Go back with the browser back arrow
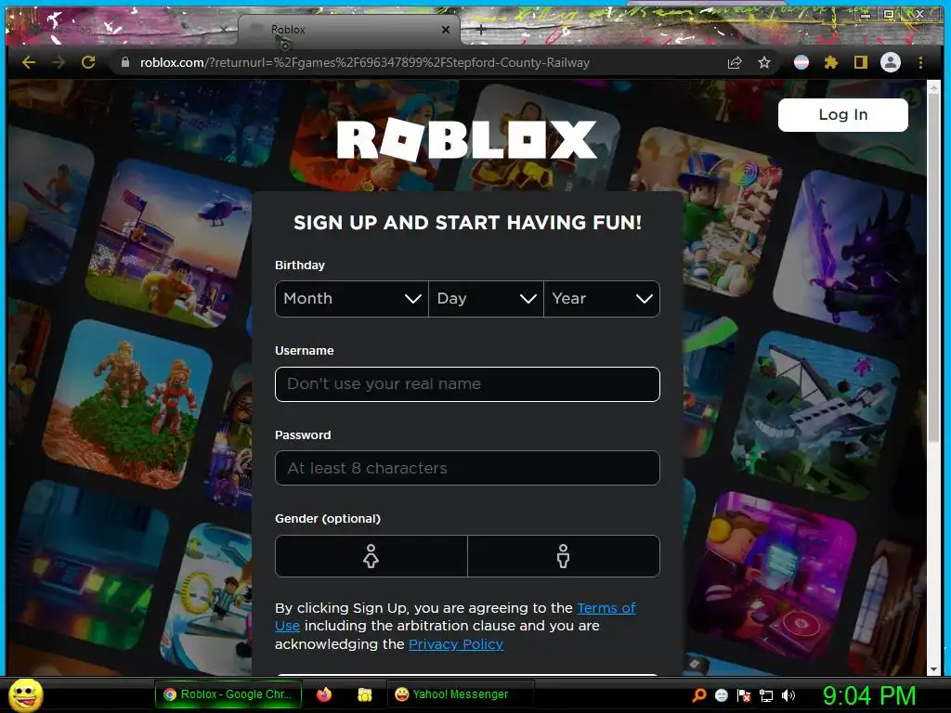Image resolution: width=951 pixels, height=713 pixels. 29,62
